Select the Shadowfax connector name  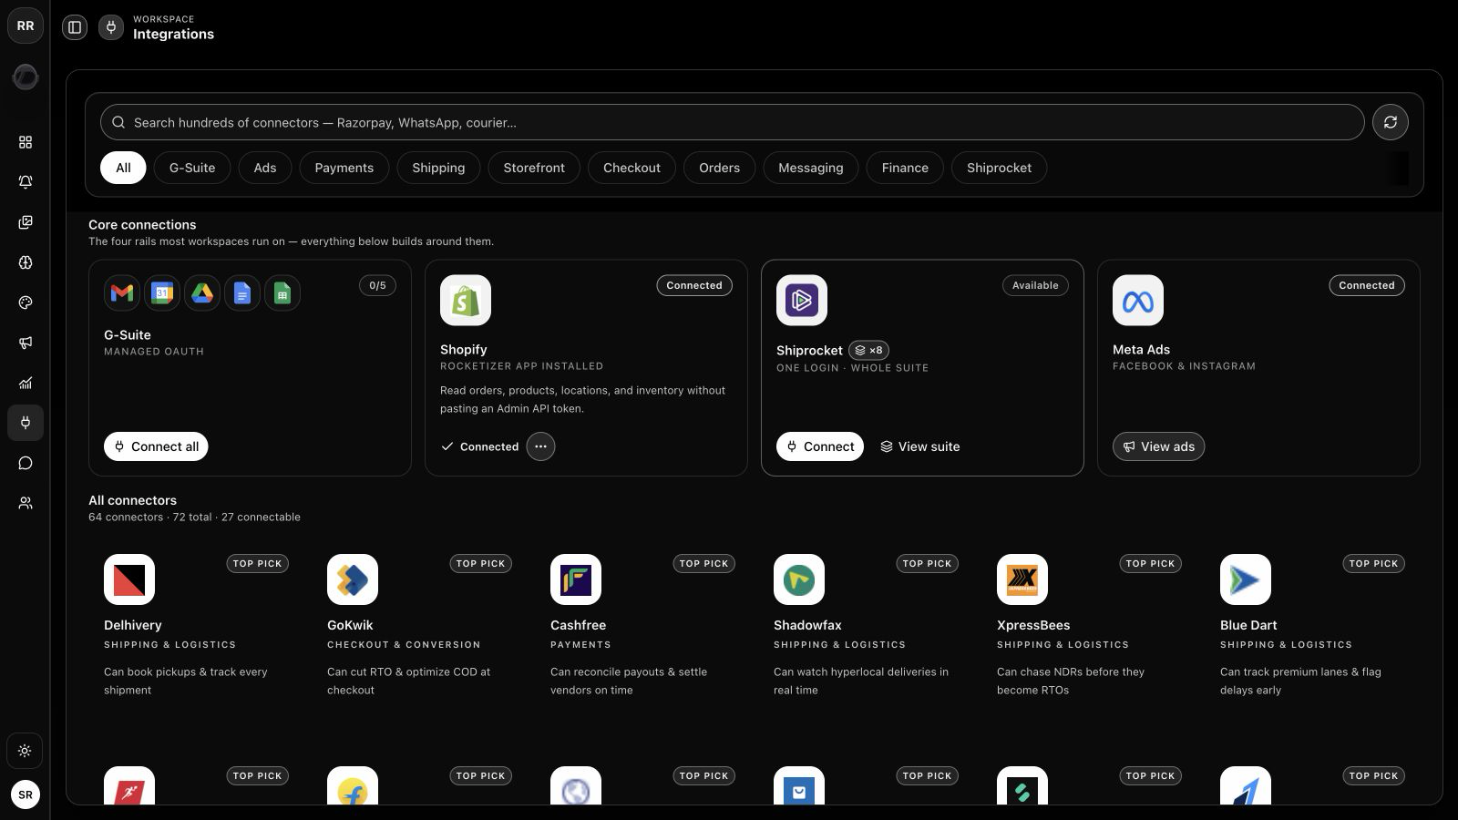coord(807,625)
